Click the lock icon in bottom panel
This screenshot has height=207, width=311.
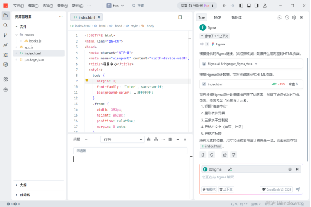click(x=156, y=140)
